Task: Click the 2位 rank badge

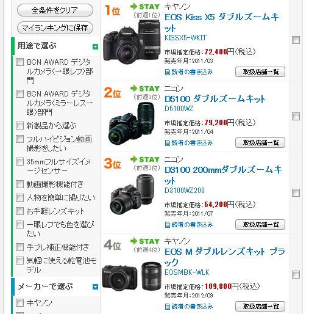Action: pos(112,93)
